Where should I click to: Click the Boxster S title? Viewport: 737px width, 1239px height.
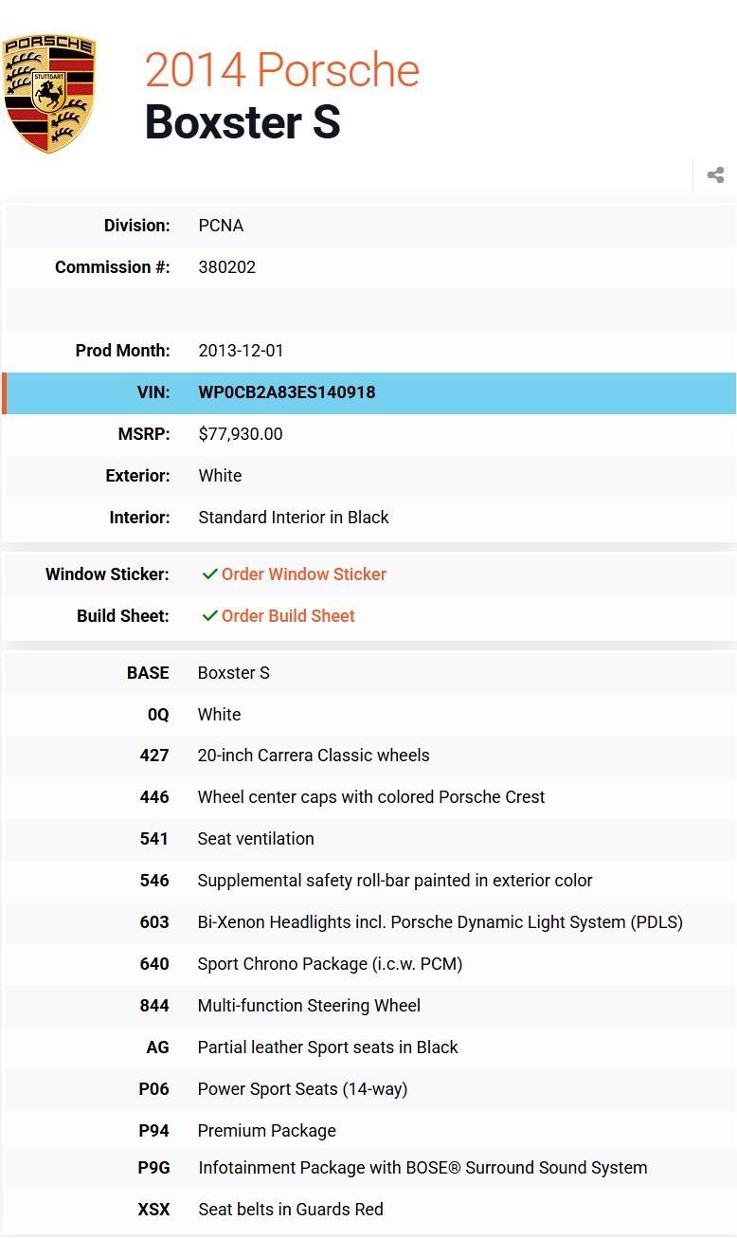coord(242,122)
